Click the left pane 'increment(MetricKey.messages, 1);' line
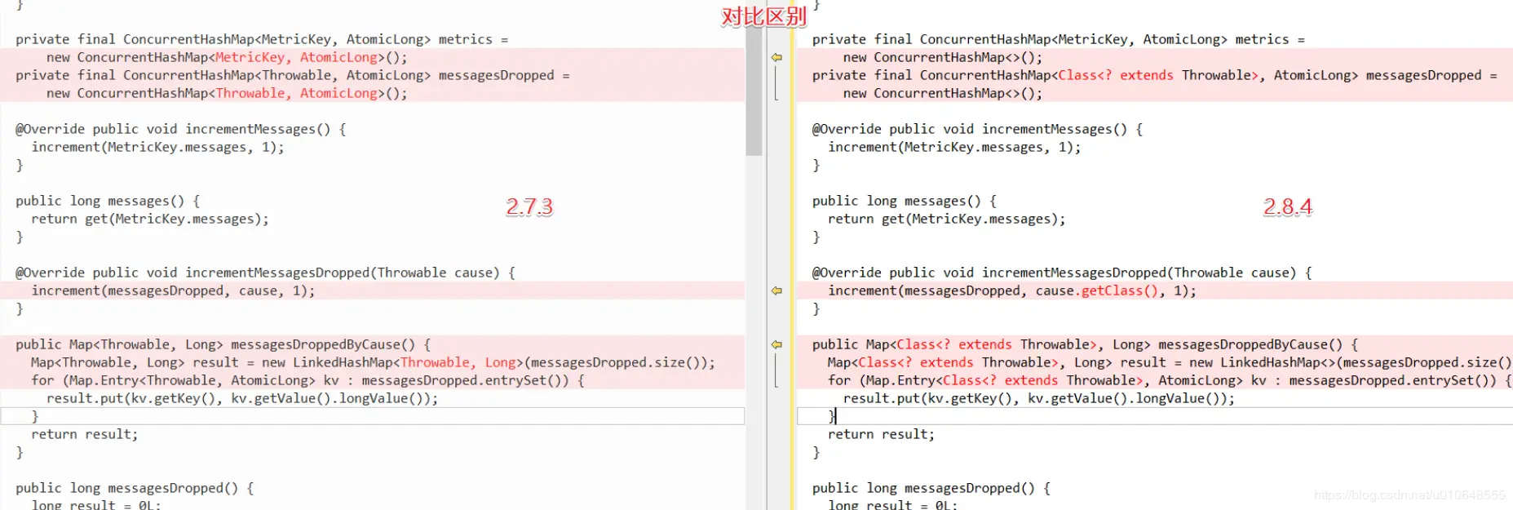1513x510 pixels. (158, 147)
